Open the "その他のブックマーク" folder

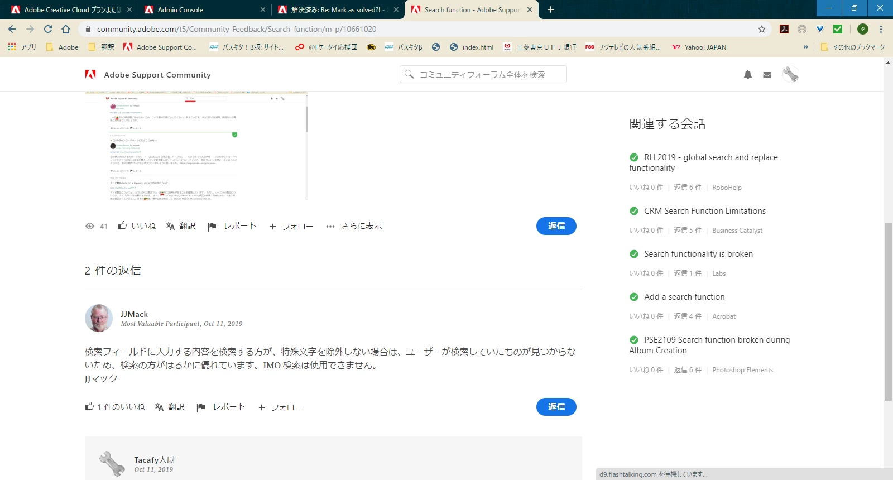click(853, 47)
